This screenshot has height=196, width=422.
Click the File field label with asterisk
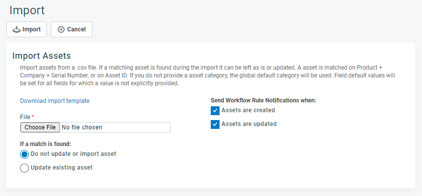(27, 117)
